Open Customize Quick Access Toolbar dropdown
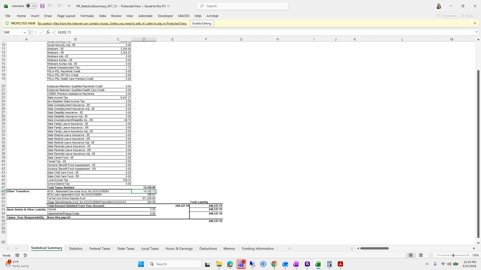 coord(69,6)
